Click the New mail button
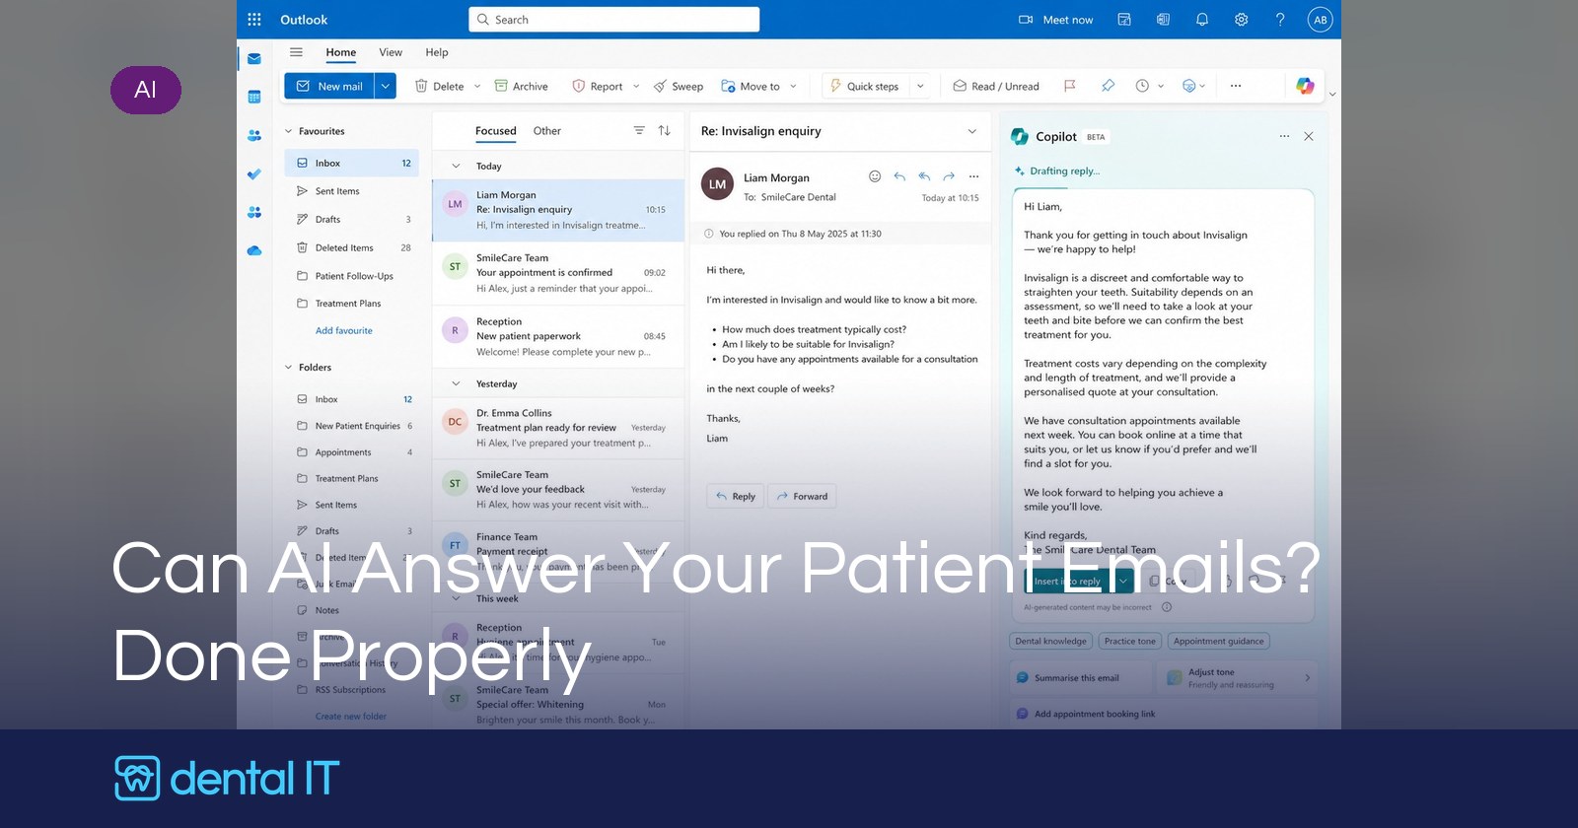This screenshot has height=828, width=1578. 329,87
